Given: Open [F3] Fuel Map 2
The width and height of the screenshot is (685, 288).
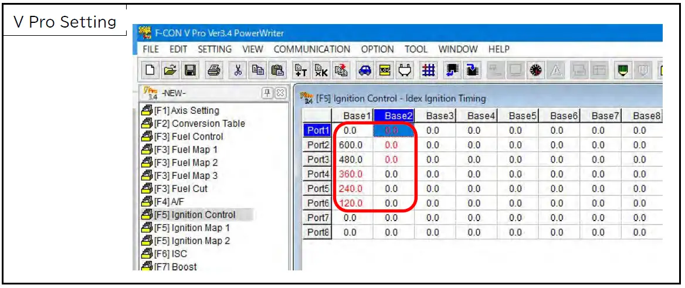Looking at the screenshot, I should coord(179,162).
